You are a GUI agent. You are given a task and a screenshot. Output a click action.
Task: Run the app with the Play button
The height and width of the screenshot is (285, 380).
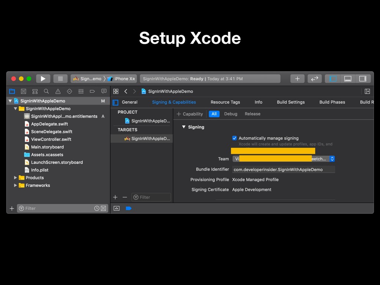pyautogui.click(x=43, y=79)
